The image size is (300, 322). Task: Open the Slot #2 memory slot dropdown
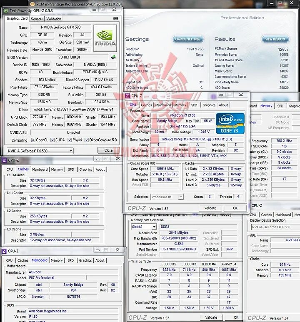144,227
